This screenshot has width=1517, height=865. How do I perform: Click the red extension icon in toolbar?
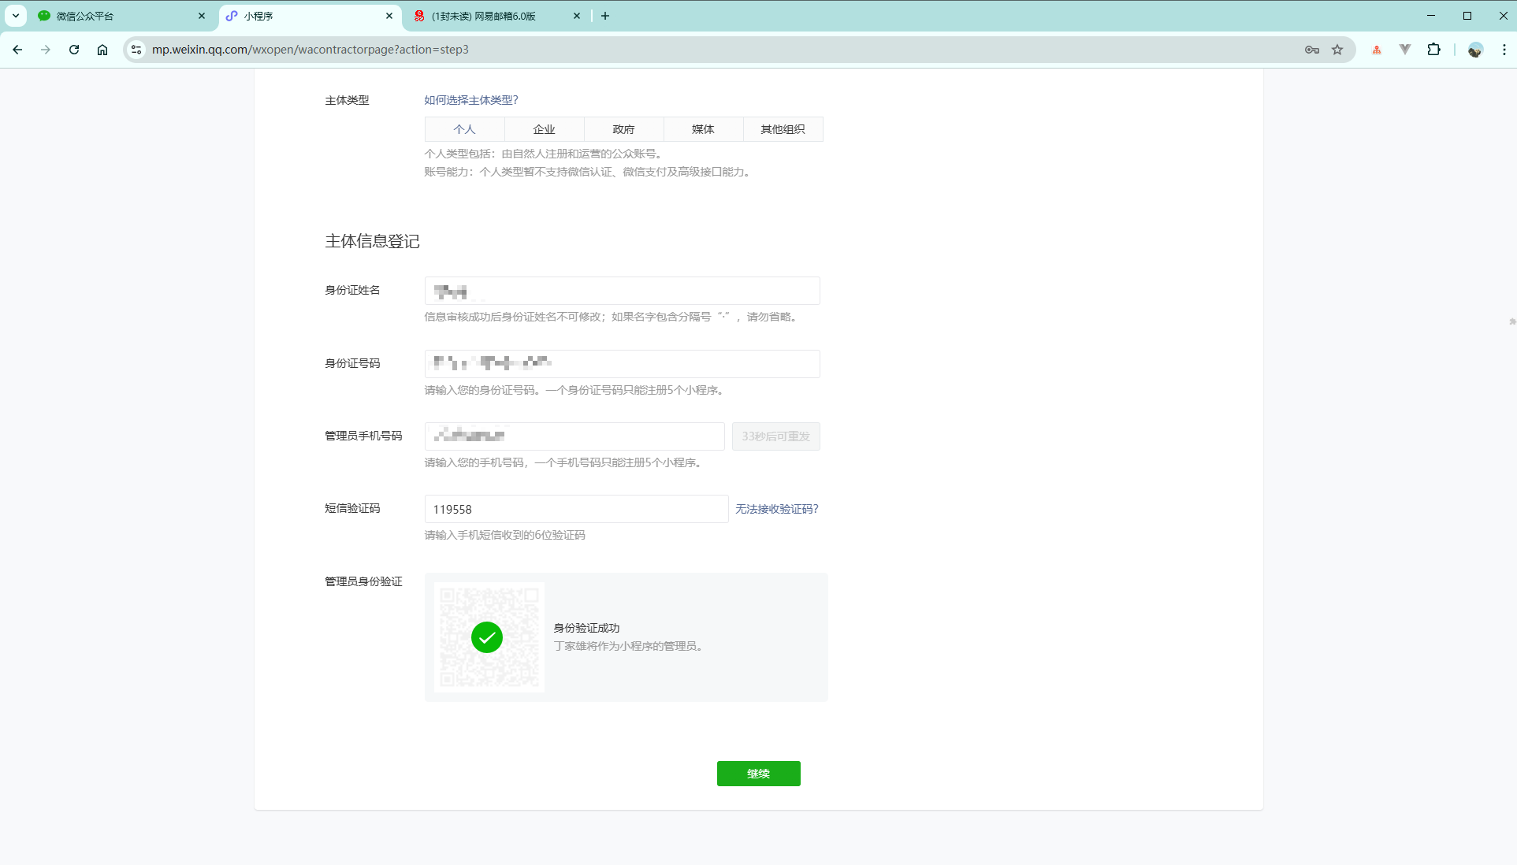1377,50
